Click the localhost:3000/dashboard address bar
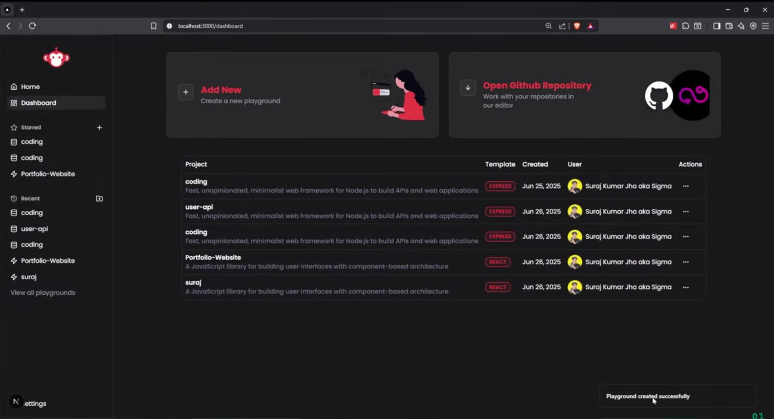This screenshot has height=419, width=774. click(210, 26)
